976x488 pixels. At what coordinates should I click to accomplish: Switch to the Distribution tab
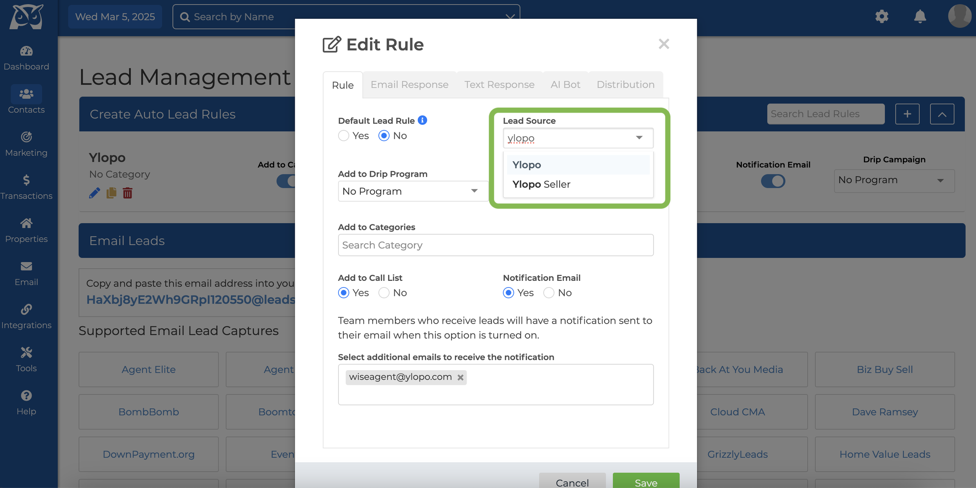point(625,85)
